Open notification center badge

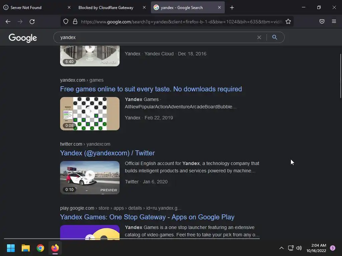333,248
